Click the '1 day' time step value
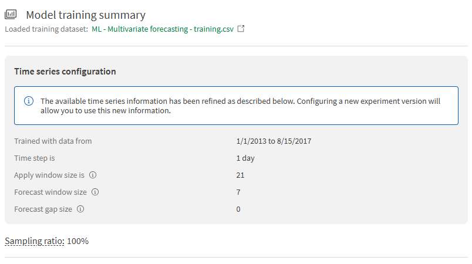Viewport: 472px width, 264px height. (245, 158)
